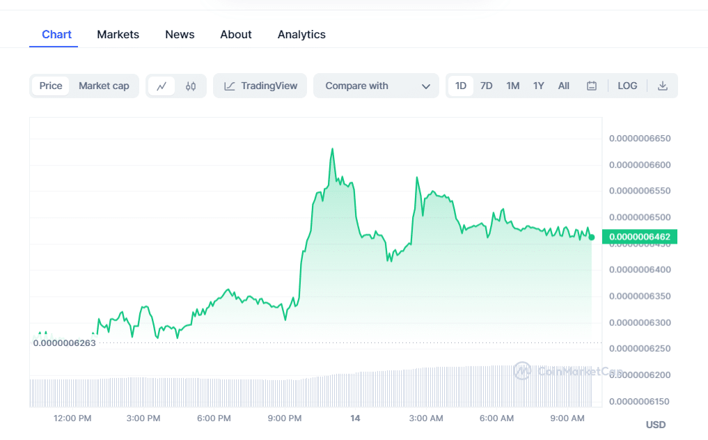The height and width of the screenshot is (440, 708).
Task: Click the current price marker dot
Action: (592, 237)
